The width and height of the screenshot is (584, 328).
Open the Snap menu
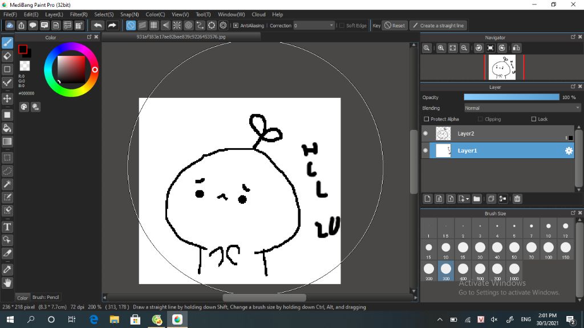(129, 14)
